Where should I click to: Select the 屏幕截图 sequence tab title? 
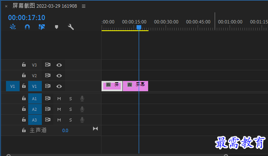coord(45,6)
